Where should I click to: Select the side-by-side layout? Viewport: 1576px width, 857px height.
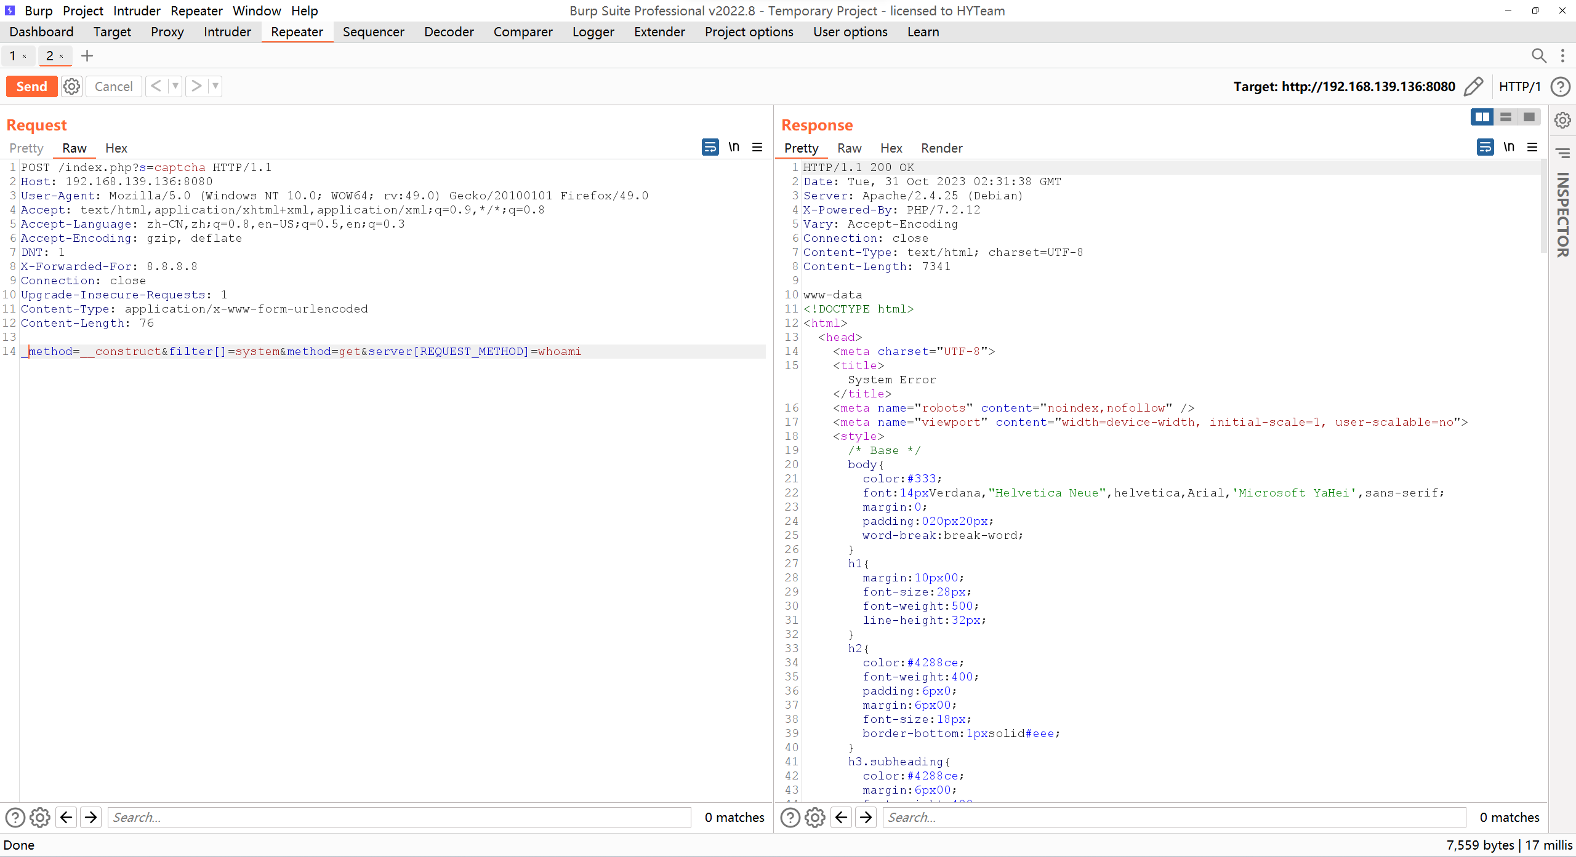click(x=1482, y=117)
